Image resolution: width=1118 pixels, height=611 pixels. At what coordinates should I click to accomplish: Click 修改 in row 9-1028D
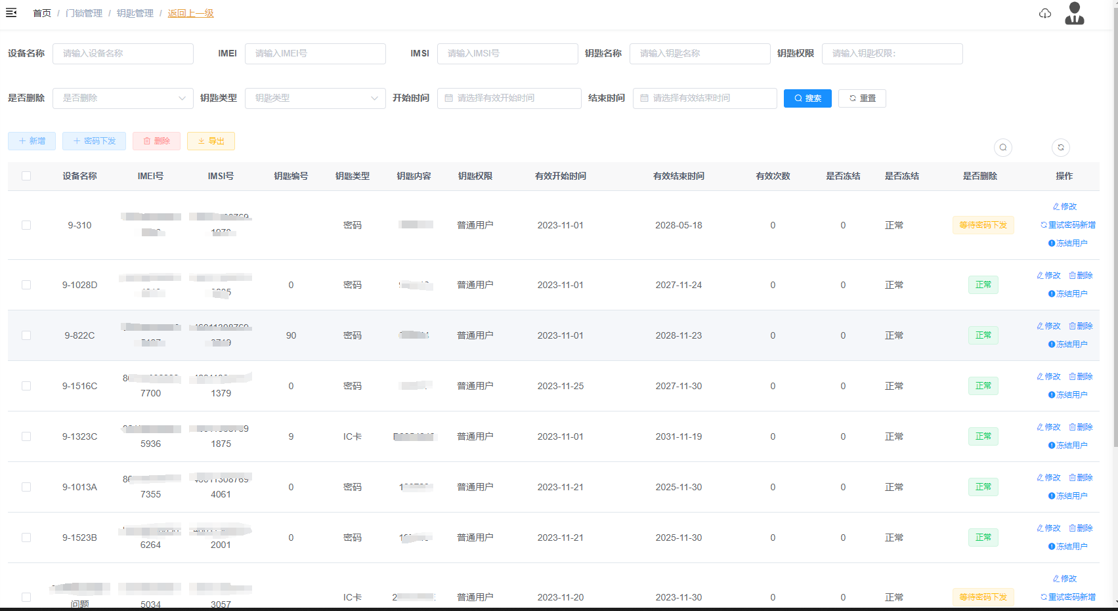click(x=1049, y=276)
